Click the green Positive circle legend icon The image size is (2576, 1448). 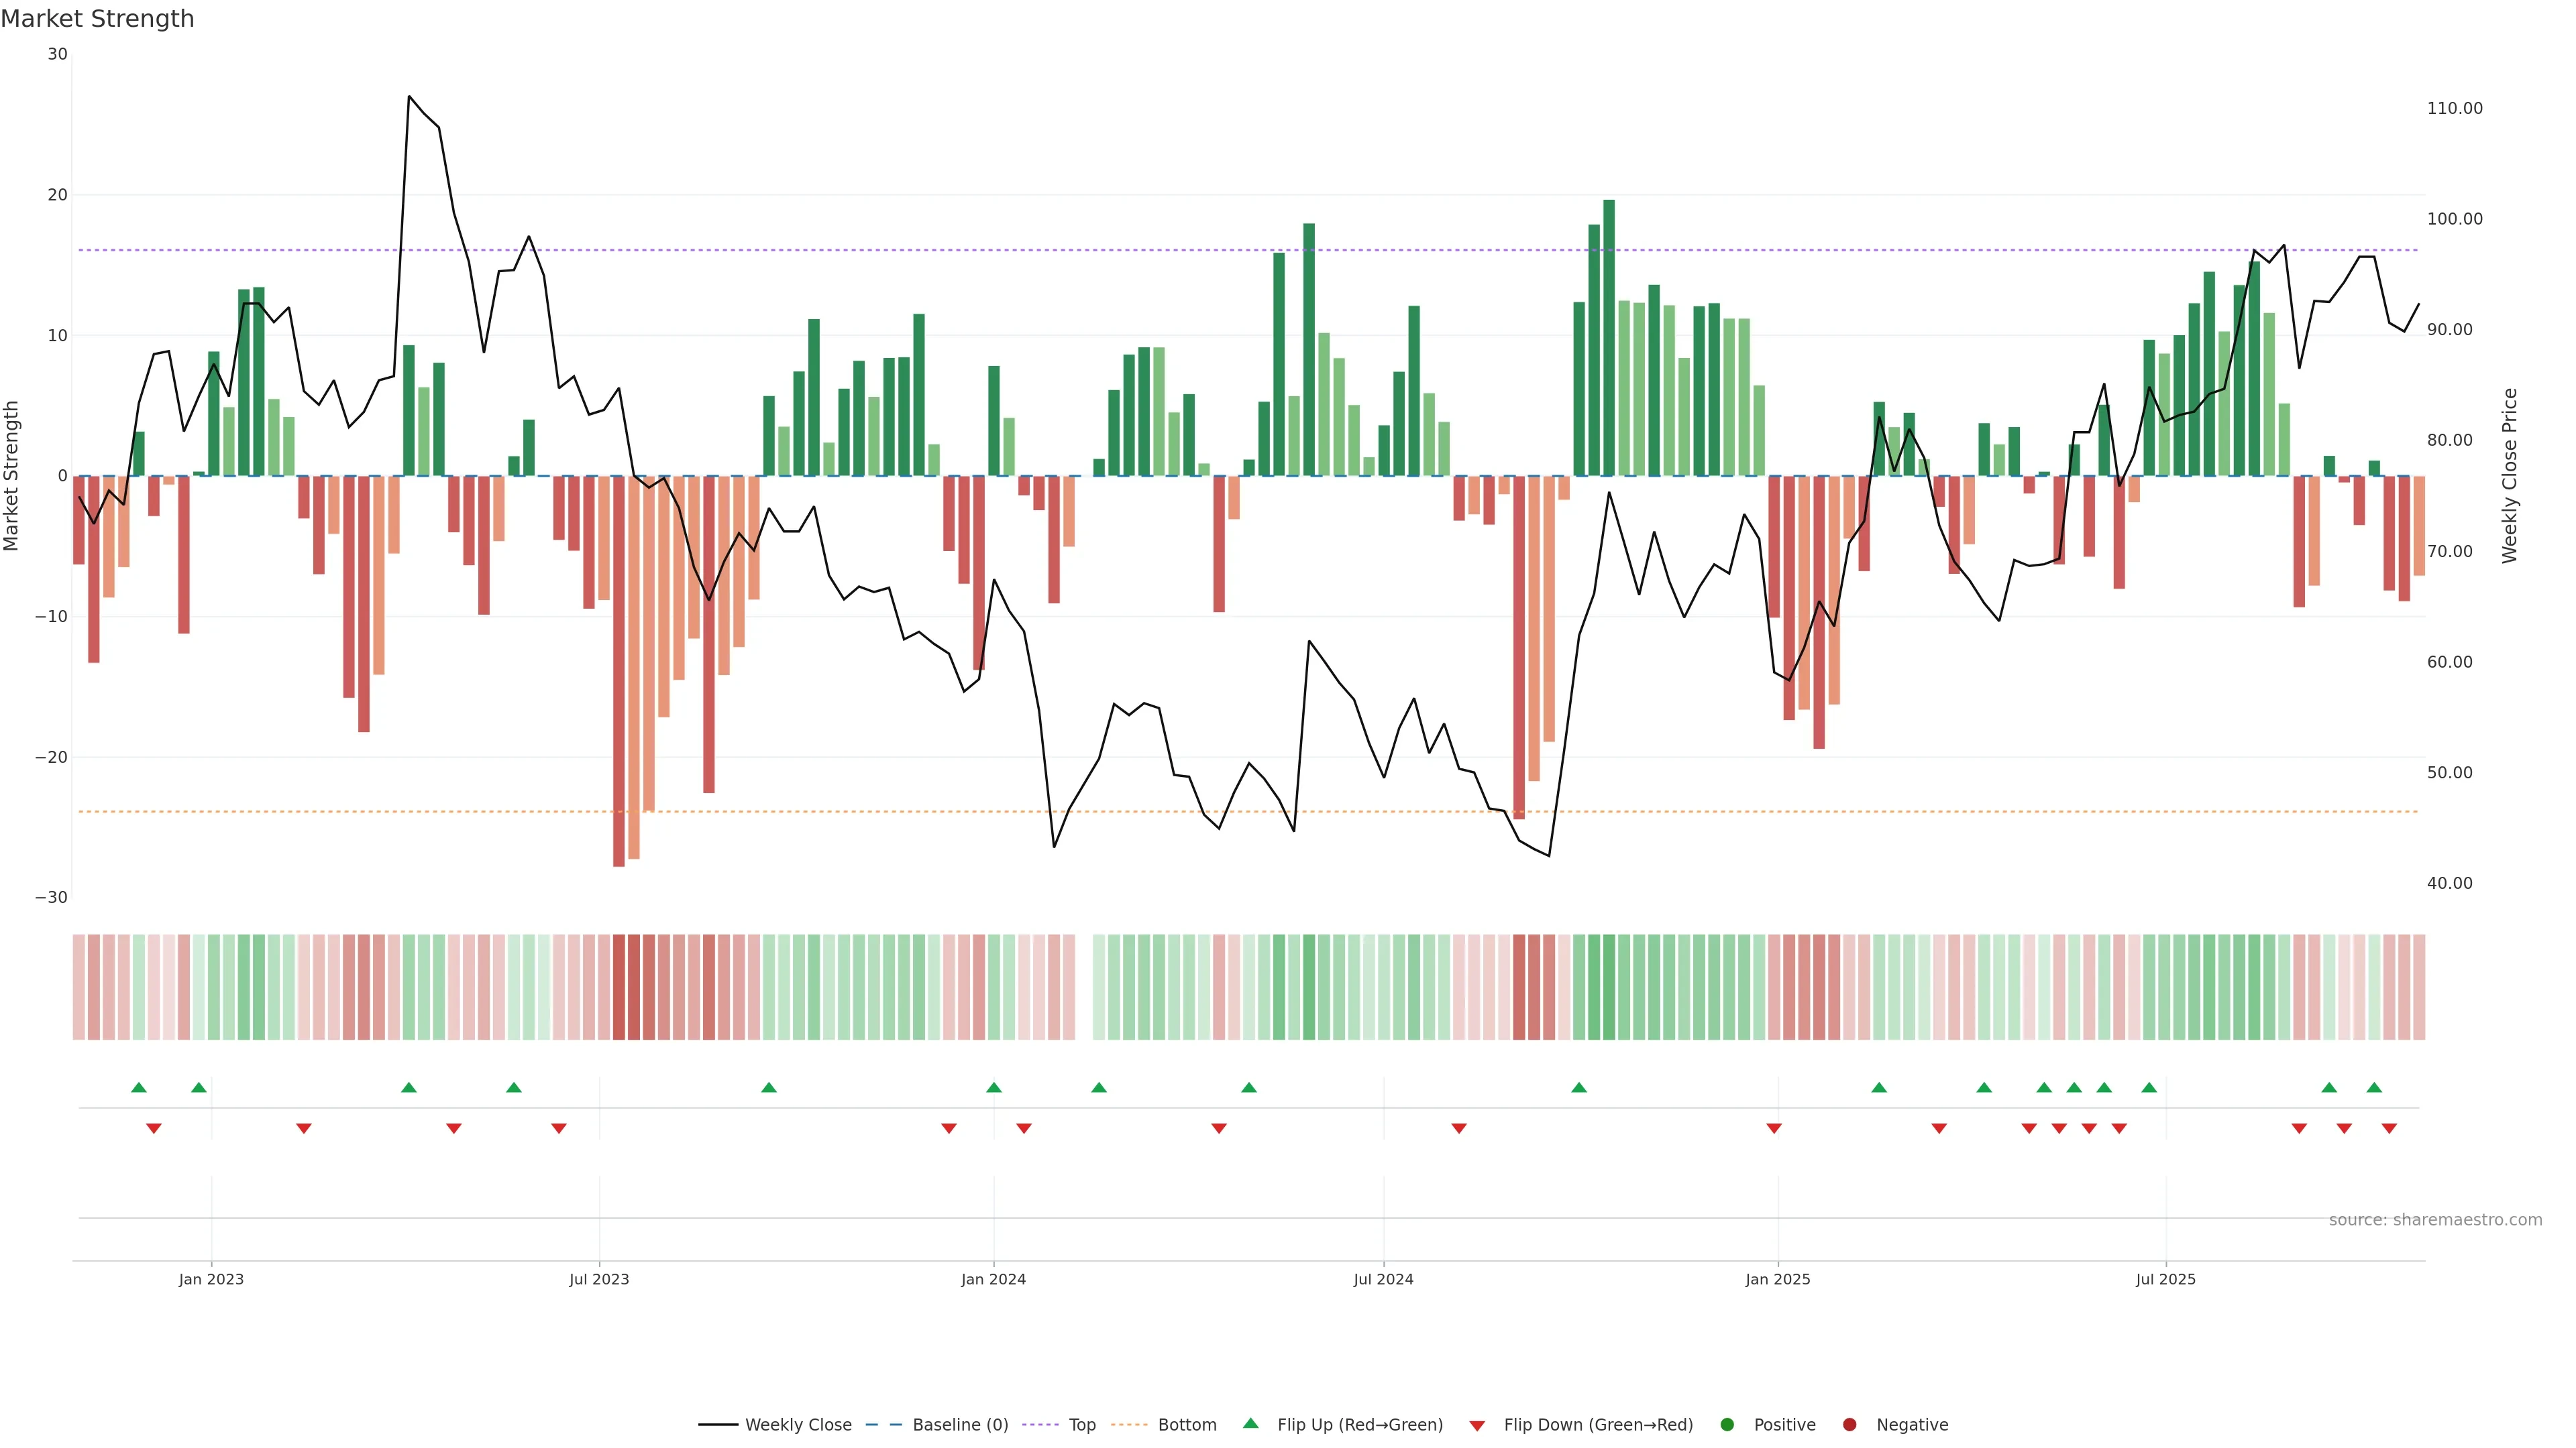[1727, 1425]
